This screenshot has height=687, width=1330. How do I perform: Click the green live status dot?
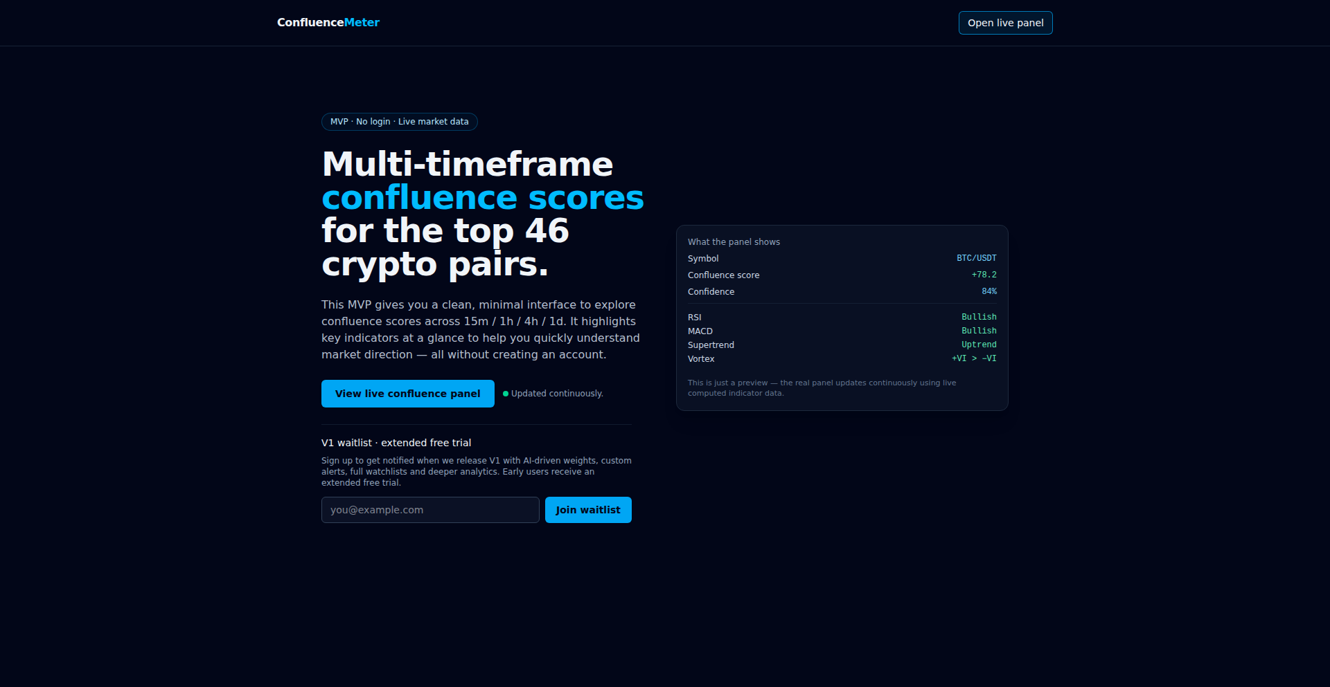(x=506, y=394)
